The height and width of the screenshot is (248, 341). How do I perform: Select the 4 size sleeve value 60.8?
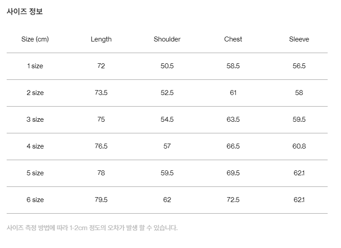(299, 146)
